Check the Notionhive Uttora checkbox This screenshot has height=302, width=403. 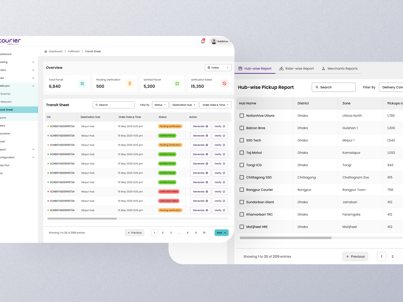pyautogui.click(x=242, y=116)
